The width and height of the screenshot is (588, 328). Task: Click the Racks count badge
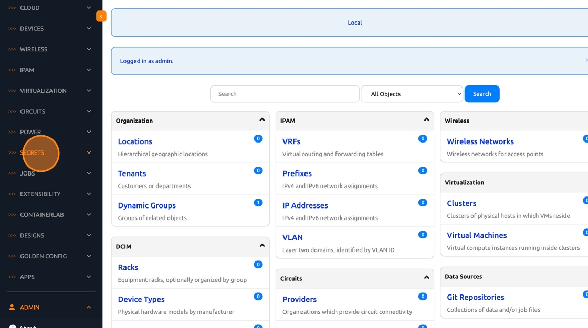(258, 265)
